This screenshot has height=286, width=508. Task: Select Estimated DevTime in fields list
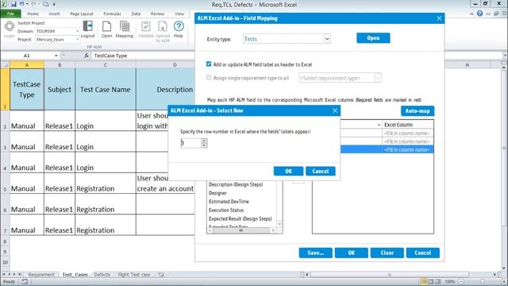[229, 201]
